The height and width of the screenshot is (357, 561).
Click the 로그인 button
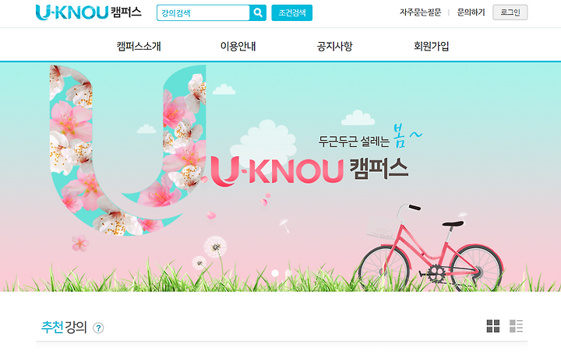pyautogui.click(x=510, y=12)
